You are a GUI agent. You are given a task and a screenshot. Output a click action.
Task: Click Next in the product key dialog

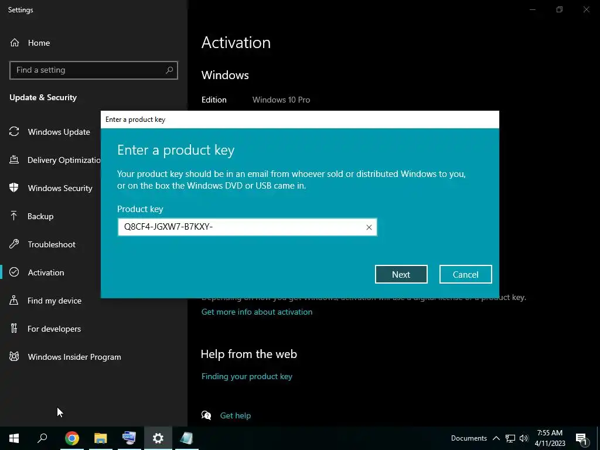point(401,274)
